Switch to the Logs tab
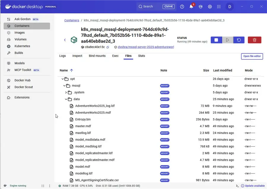 point(63,56)
